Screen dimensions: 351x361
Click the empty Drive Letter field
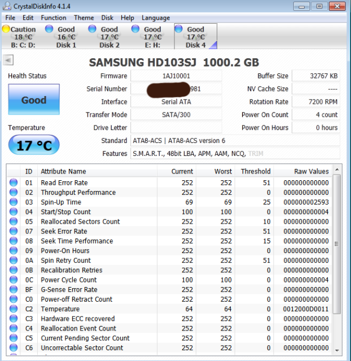pyautogui.click(x=176, y=127)
